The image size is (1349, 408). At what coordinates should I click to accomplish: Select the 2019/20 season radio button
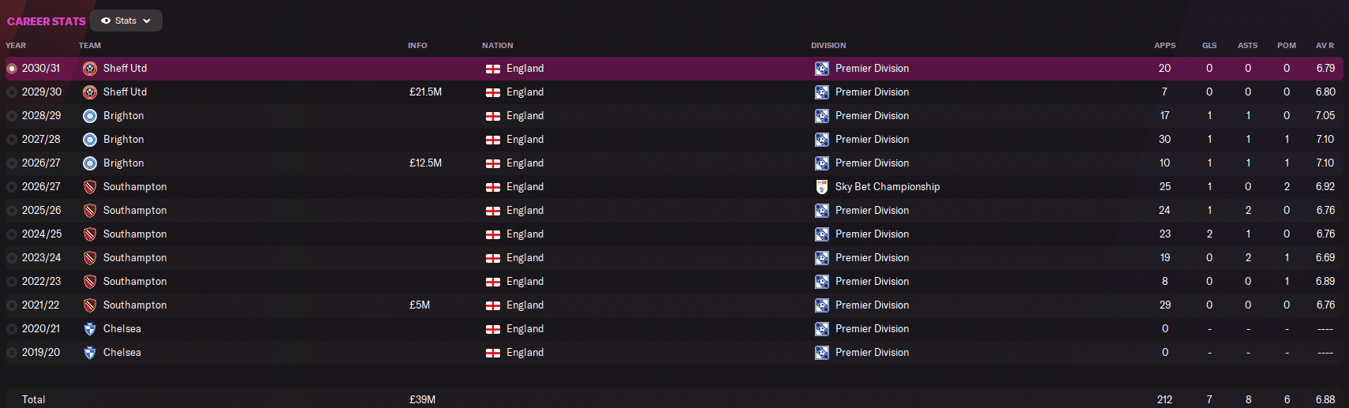click(x=12, y=353)
